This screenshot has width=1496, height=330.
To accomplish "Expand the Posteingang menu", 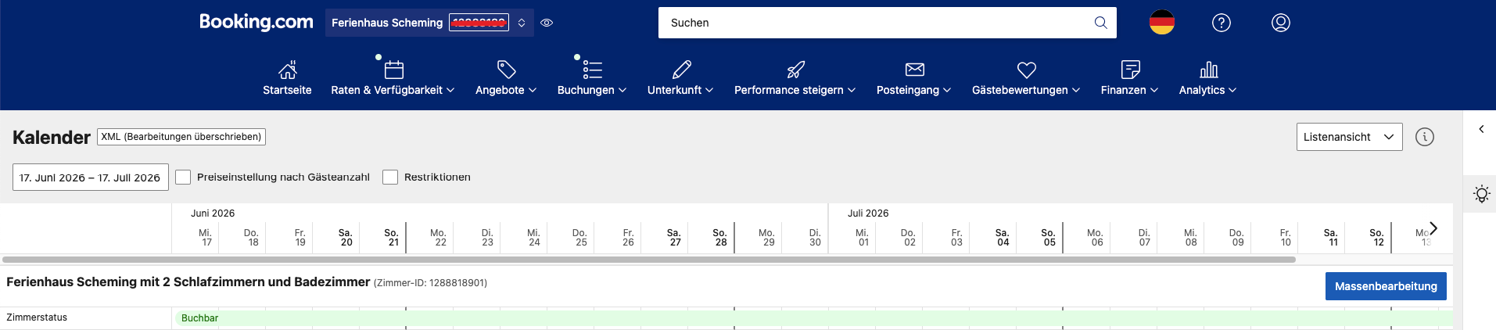I will click(913, 90).
